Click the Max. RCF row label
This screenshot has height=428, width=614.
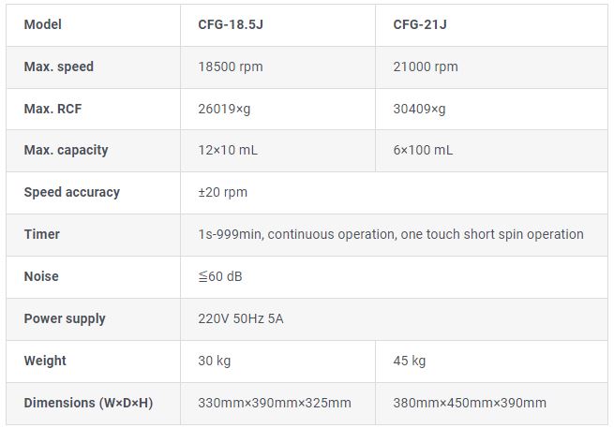coord(52,109)
